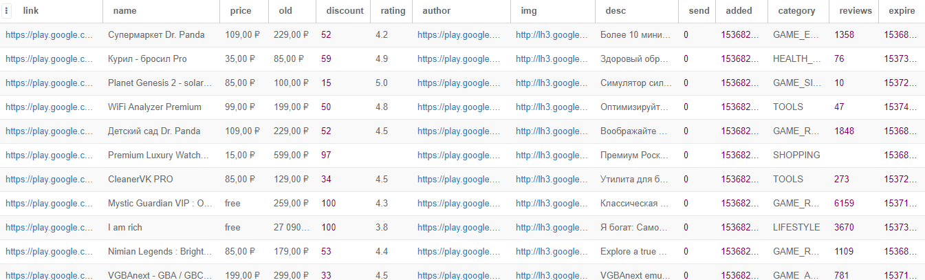Select name cell Planet Genesis 2 - solar
Screen dimensions: 925x280
160,83
